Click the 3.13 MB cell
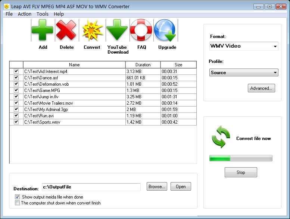The image size is (290, 219). (143, 72)
